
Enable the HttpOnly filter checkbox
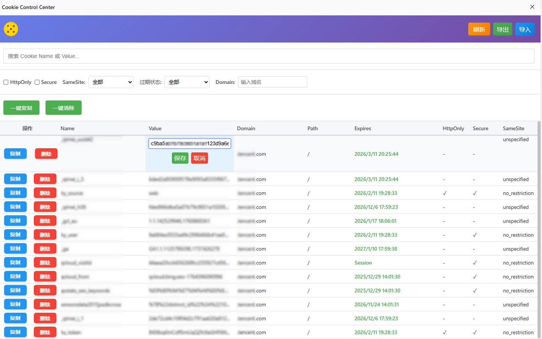(6, 82)
